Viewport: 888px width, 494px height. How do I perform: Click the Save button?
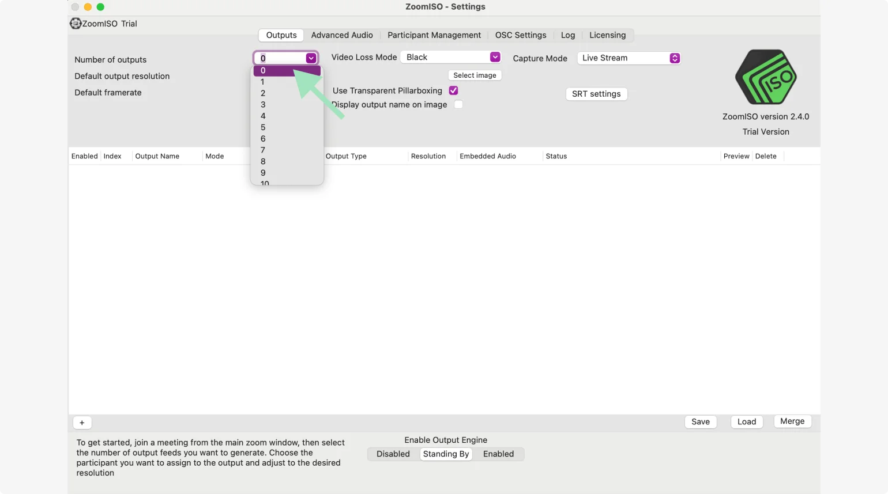[701, 422]
